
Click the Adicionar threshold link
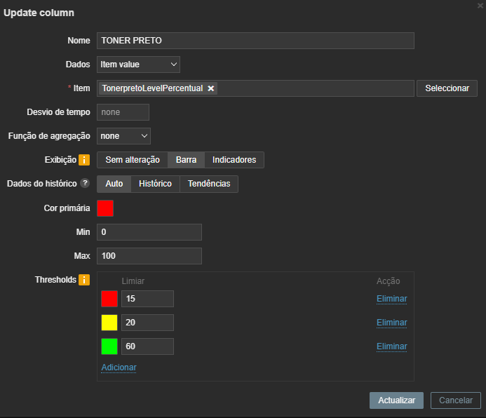[x=119, y=368]
